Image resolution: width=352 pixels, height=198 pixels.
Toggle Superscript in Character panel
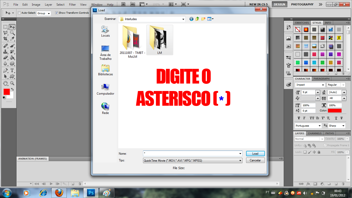323,118
